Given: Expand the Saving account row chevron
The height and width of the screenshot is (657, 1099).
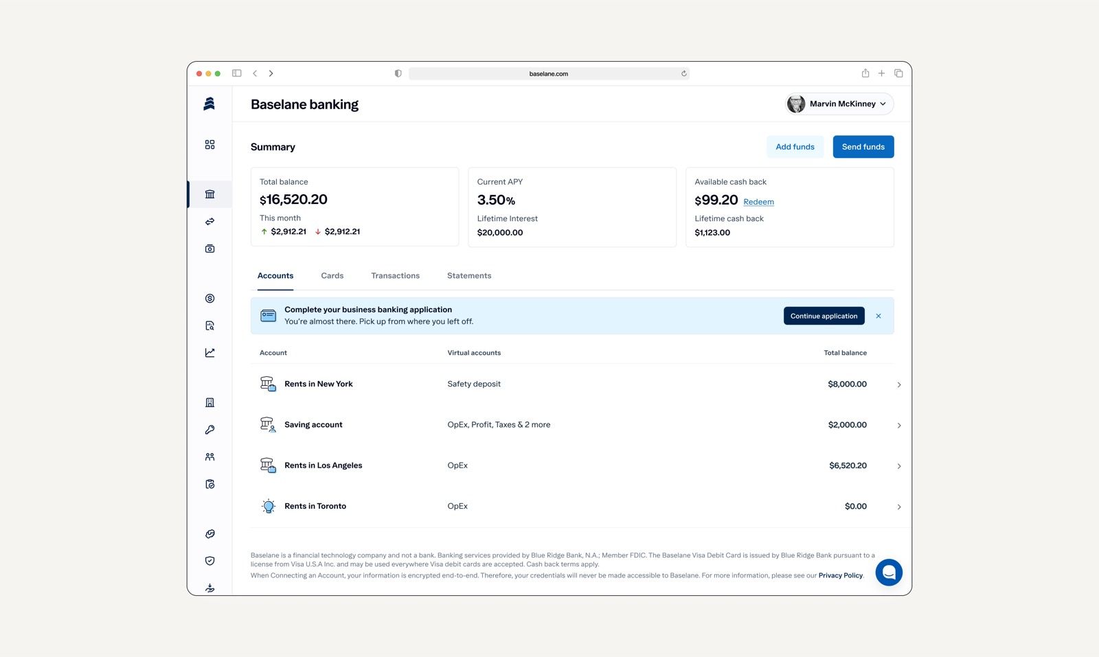Looking at the screenshot, I should click(898, 426).
